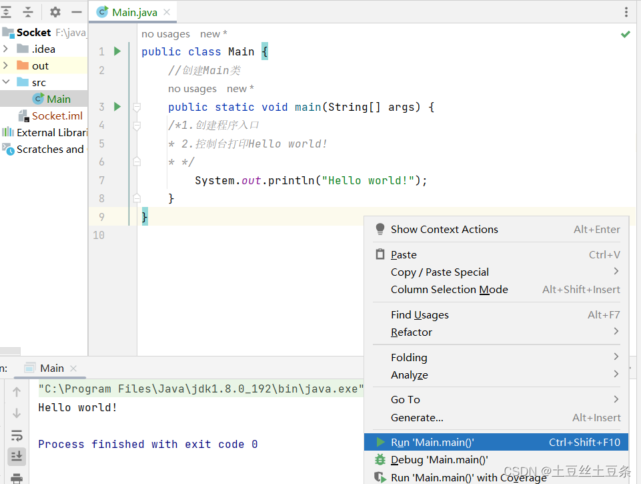This screenshot has width=641, height=484.
Task: Close the Main run tab
Action: [x=73, y=369]
